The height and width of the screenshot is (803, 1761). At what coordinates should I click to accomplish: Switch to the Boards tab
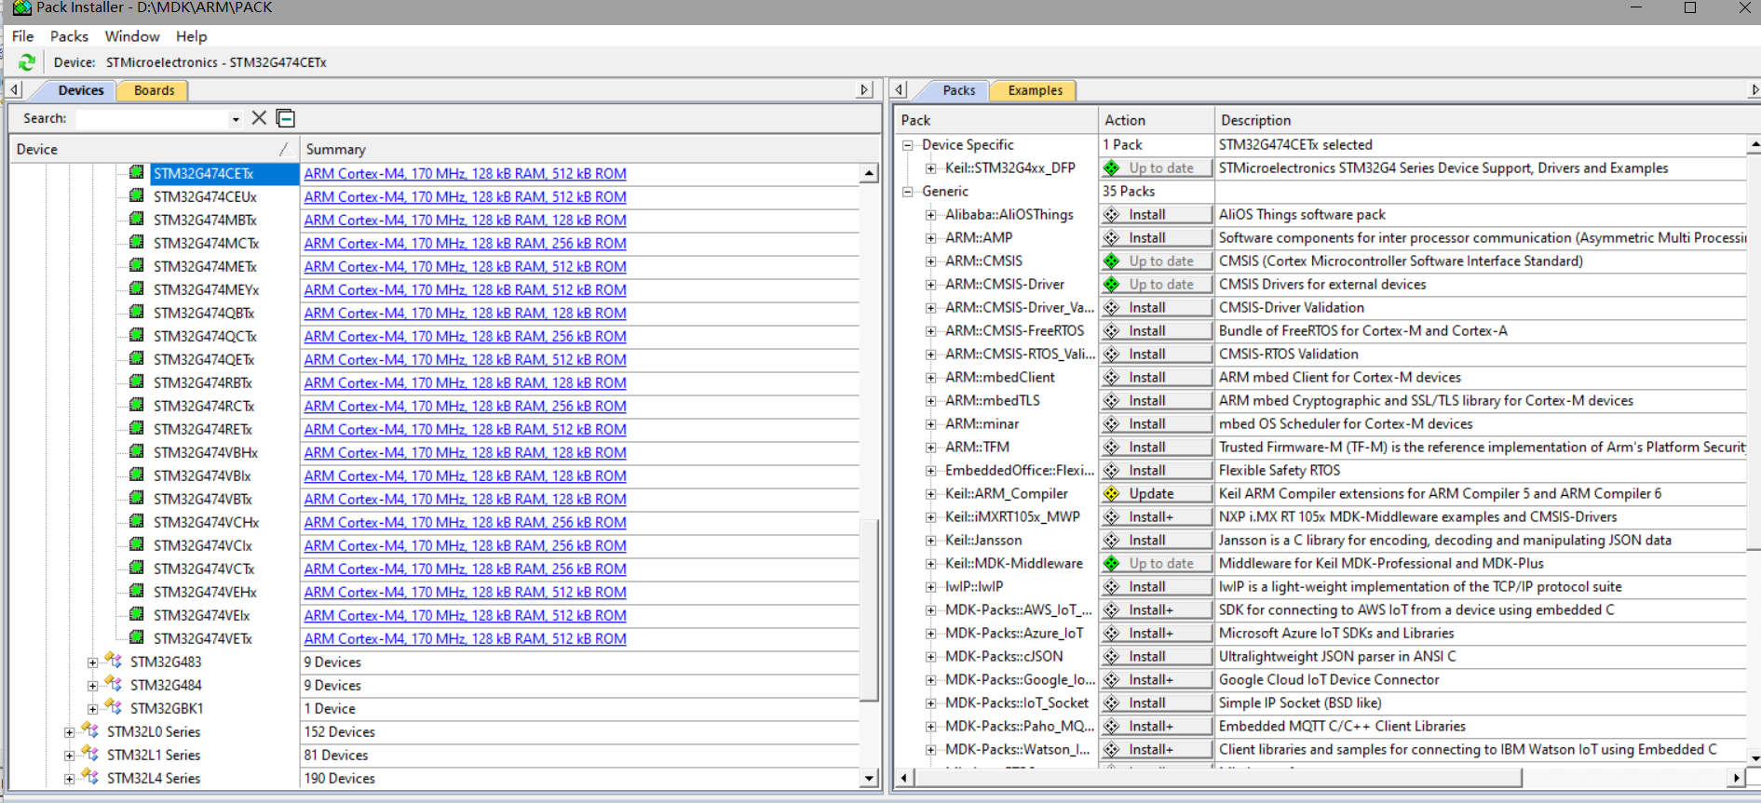click(x=154, y=90)
